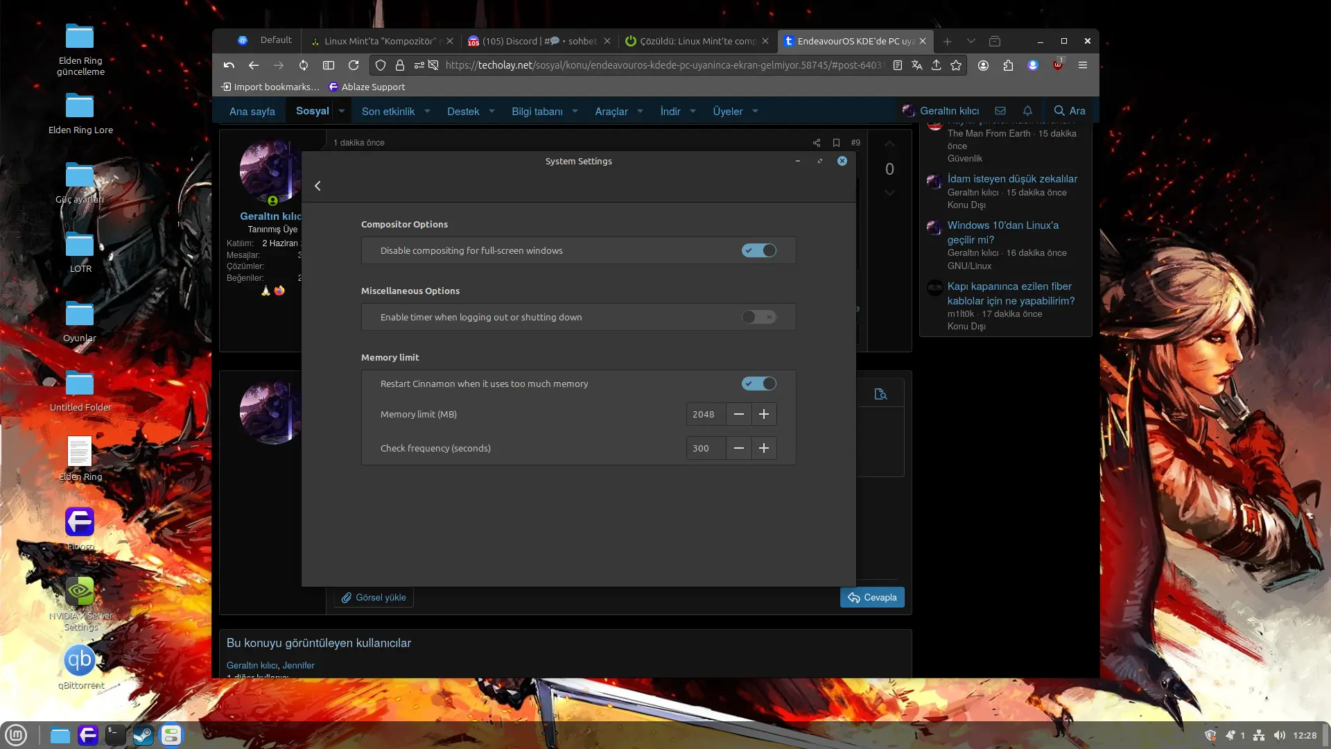
Task: Open Jennifer user profile link
Action: click(298, 665)
